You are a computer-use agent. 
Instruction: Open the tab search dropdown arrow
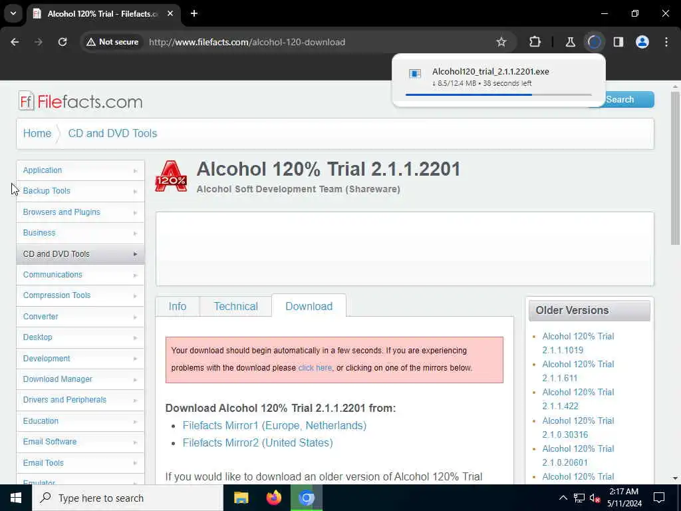13,13
